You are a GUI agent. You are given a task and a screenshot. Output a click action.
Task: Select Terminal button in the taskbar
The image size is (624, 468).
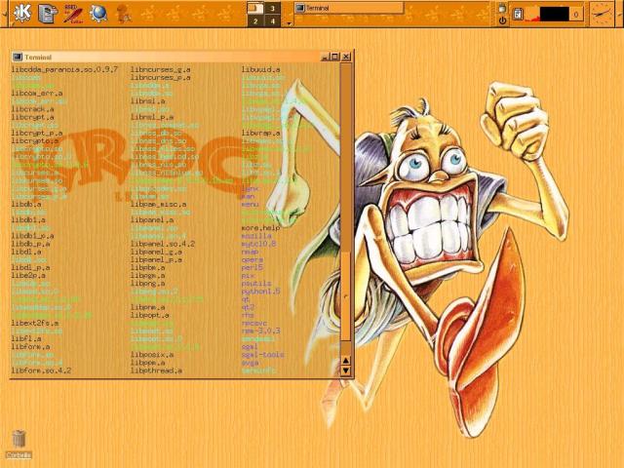tap(349, 8)
